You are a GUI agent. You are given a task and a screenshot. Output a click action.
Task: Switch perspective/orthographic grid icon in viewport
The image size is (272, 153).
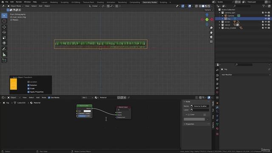tap(211, 42)
